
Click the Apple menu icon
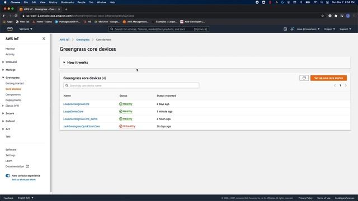(5, 2)
